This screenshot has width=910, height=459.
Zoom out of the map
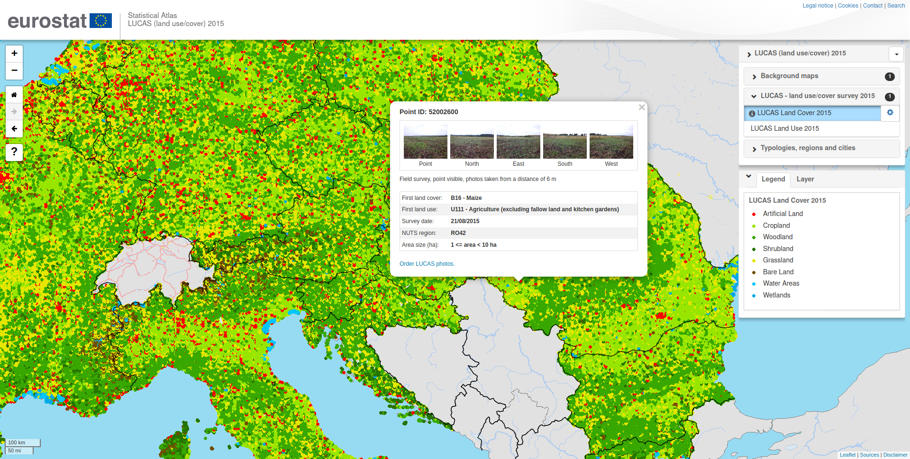pyautogui.click(x=14, y=71)
